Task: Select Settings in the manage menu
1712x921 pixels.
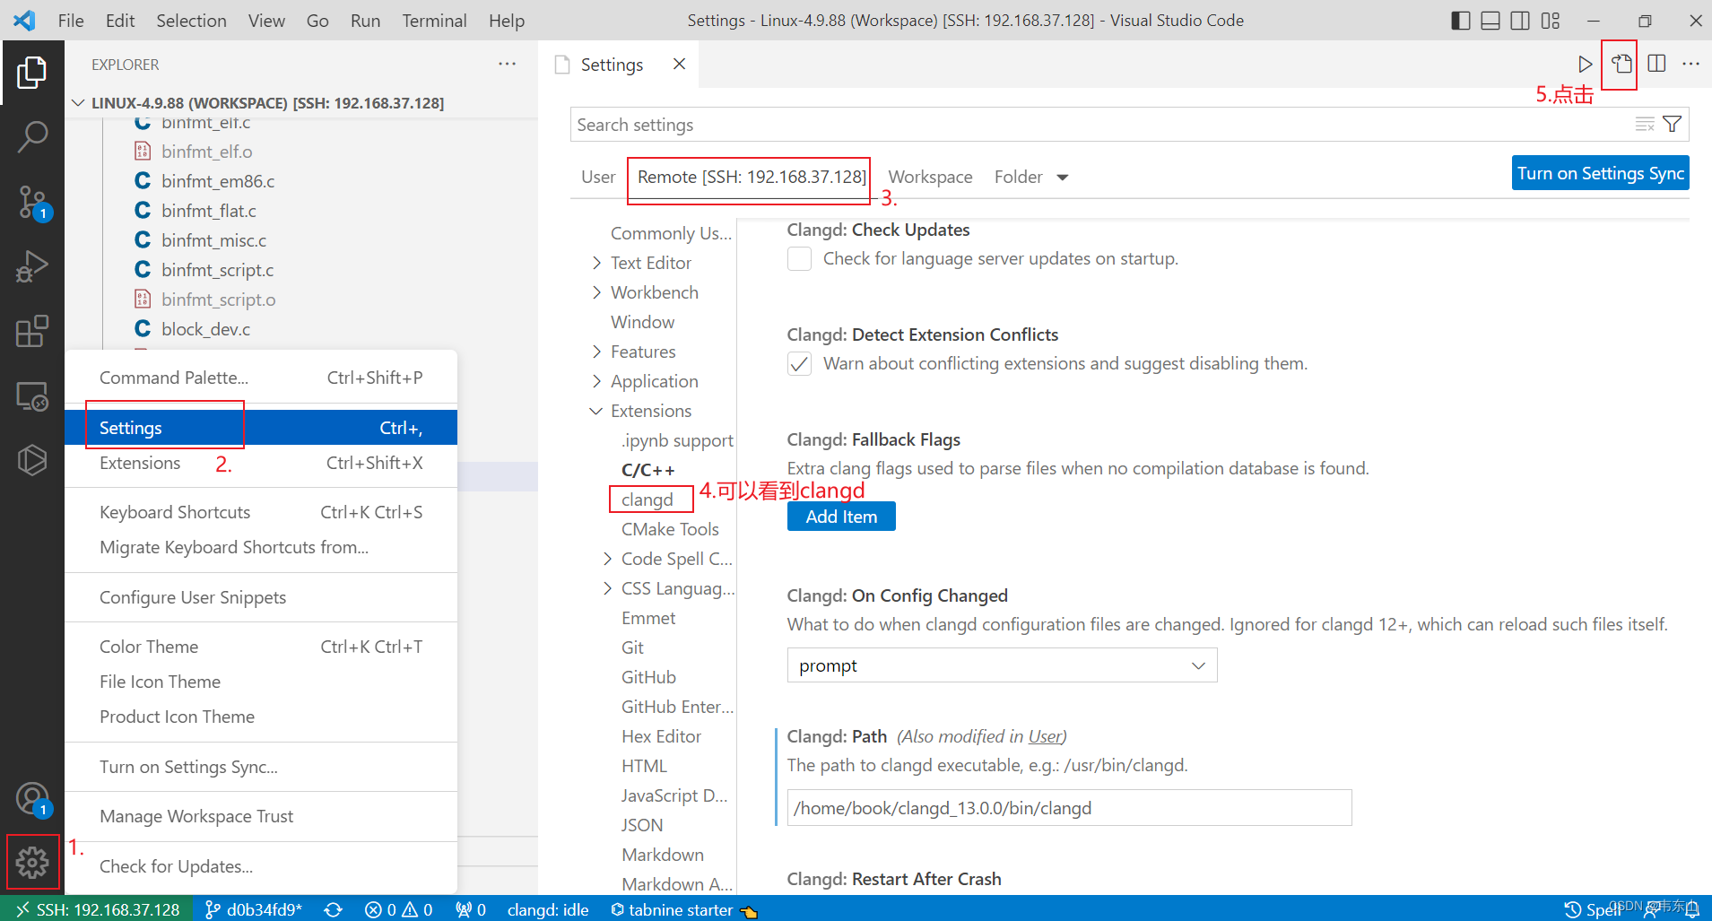Action: point(261,428)
